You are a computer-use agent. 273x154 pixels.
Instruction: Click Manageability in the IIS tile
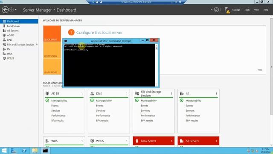point(193,101)
